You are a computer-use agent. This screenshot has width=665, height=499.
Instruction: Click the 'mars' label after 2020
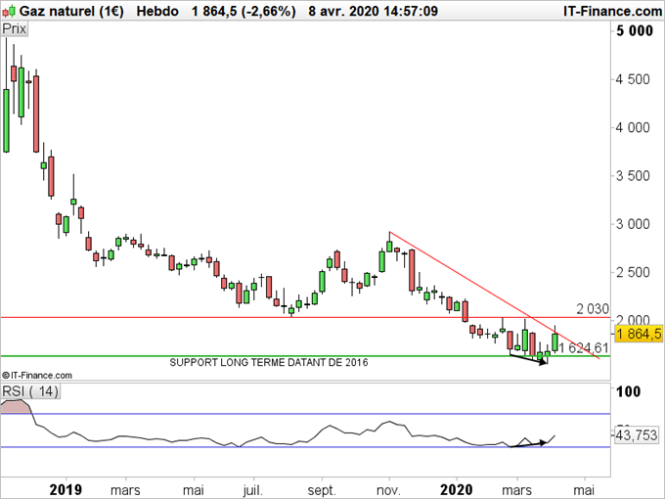516,490
